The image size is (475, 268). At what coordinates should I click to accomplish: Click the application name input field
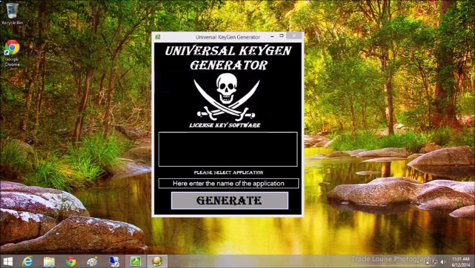pyautogui.click(x=229, y=183)
